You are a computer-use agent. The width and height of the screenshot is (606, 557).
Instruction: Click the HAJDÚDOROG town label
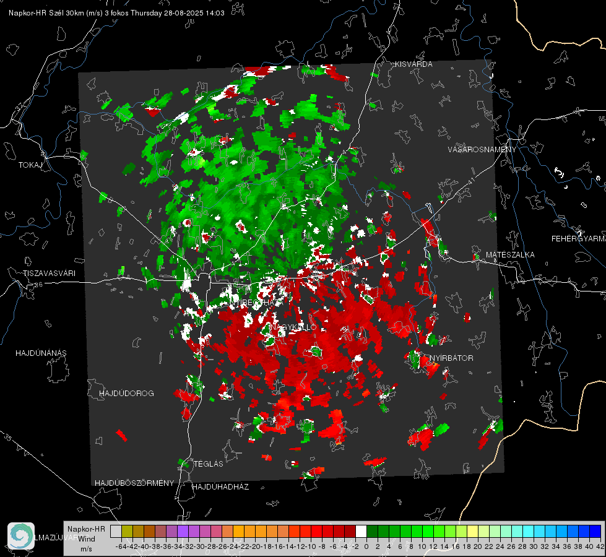coord(126,394)
